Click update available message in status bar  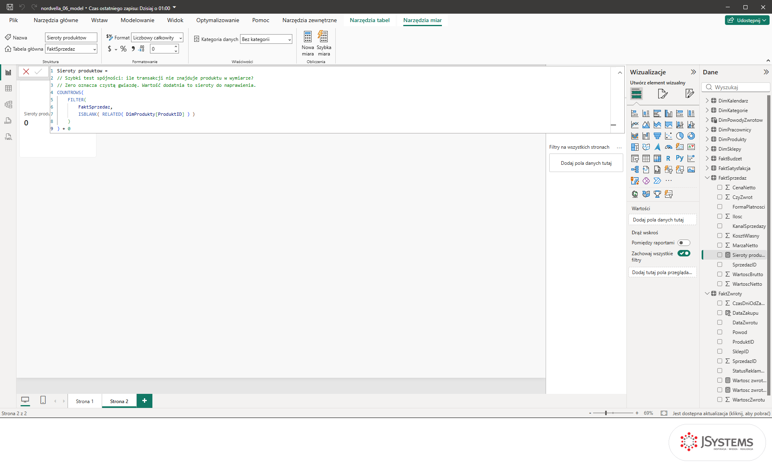(721, 413)
